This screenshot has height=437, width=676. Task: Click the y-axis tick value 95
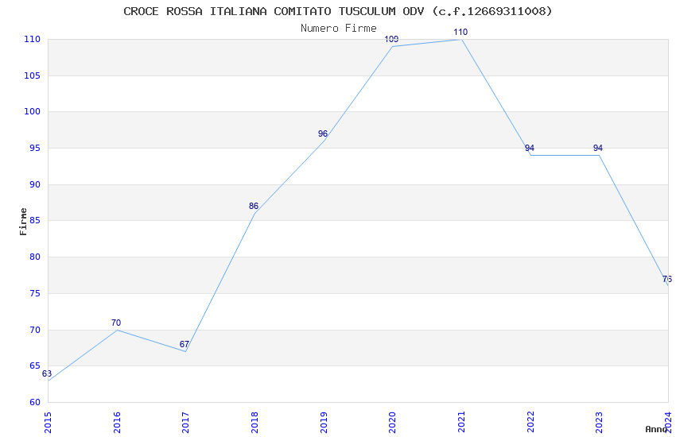[x=35, y=148]
